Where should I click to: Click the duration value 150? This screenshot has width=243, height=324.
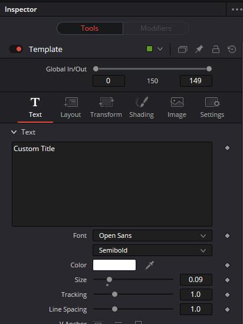tap(153, 81)
